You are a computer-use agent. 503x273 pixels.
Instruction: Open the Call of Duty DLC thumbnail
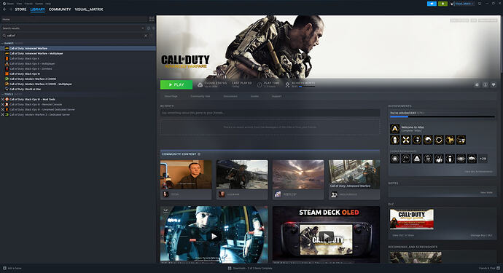point(412,219)
